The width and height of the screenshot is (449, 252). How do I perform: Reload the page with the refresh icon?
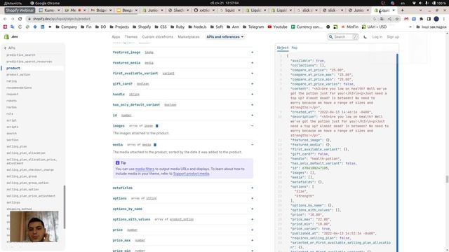(x=20, y=19)
